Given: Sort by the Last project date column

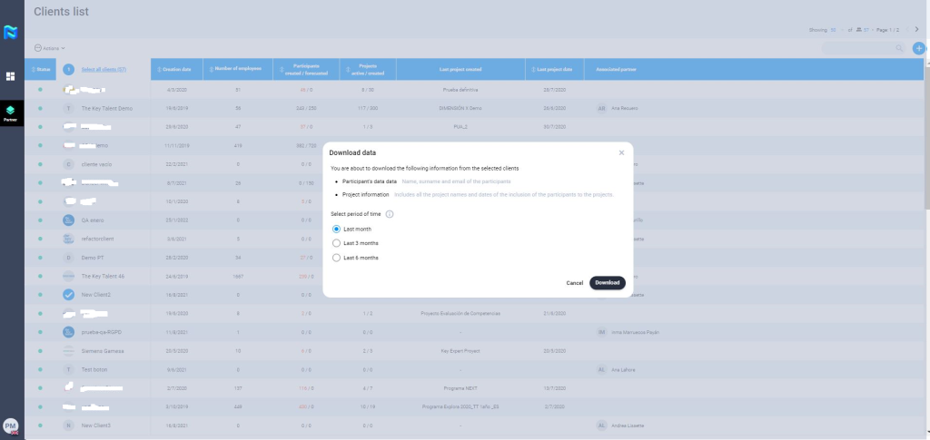Looking at the screenshot, I should coord(553,70).
